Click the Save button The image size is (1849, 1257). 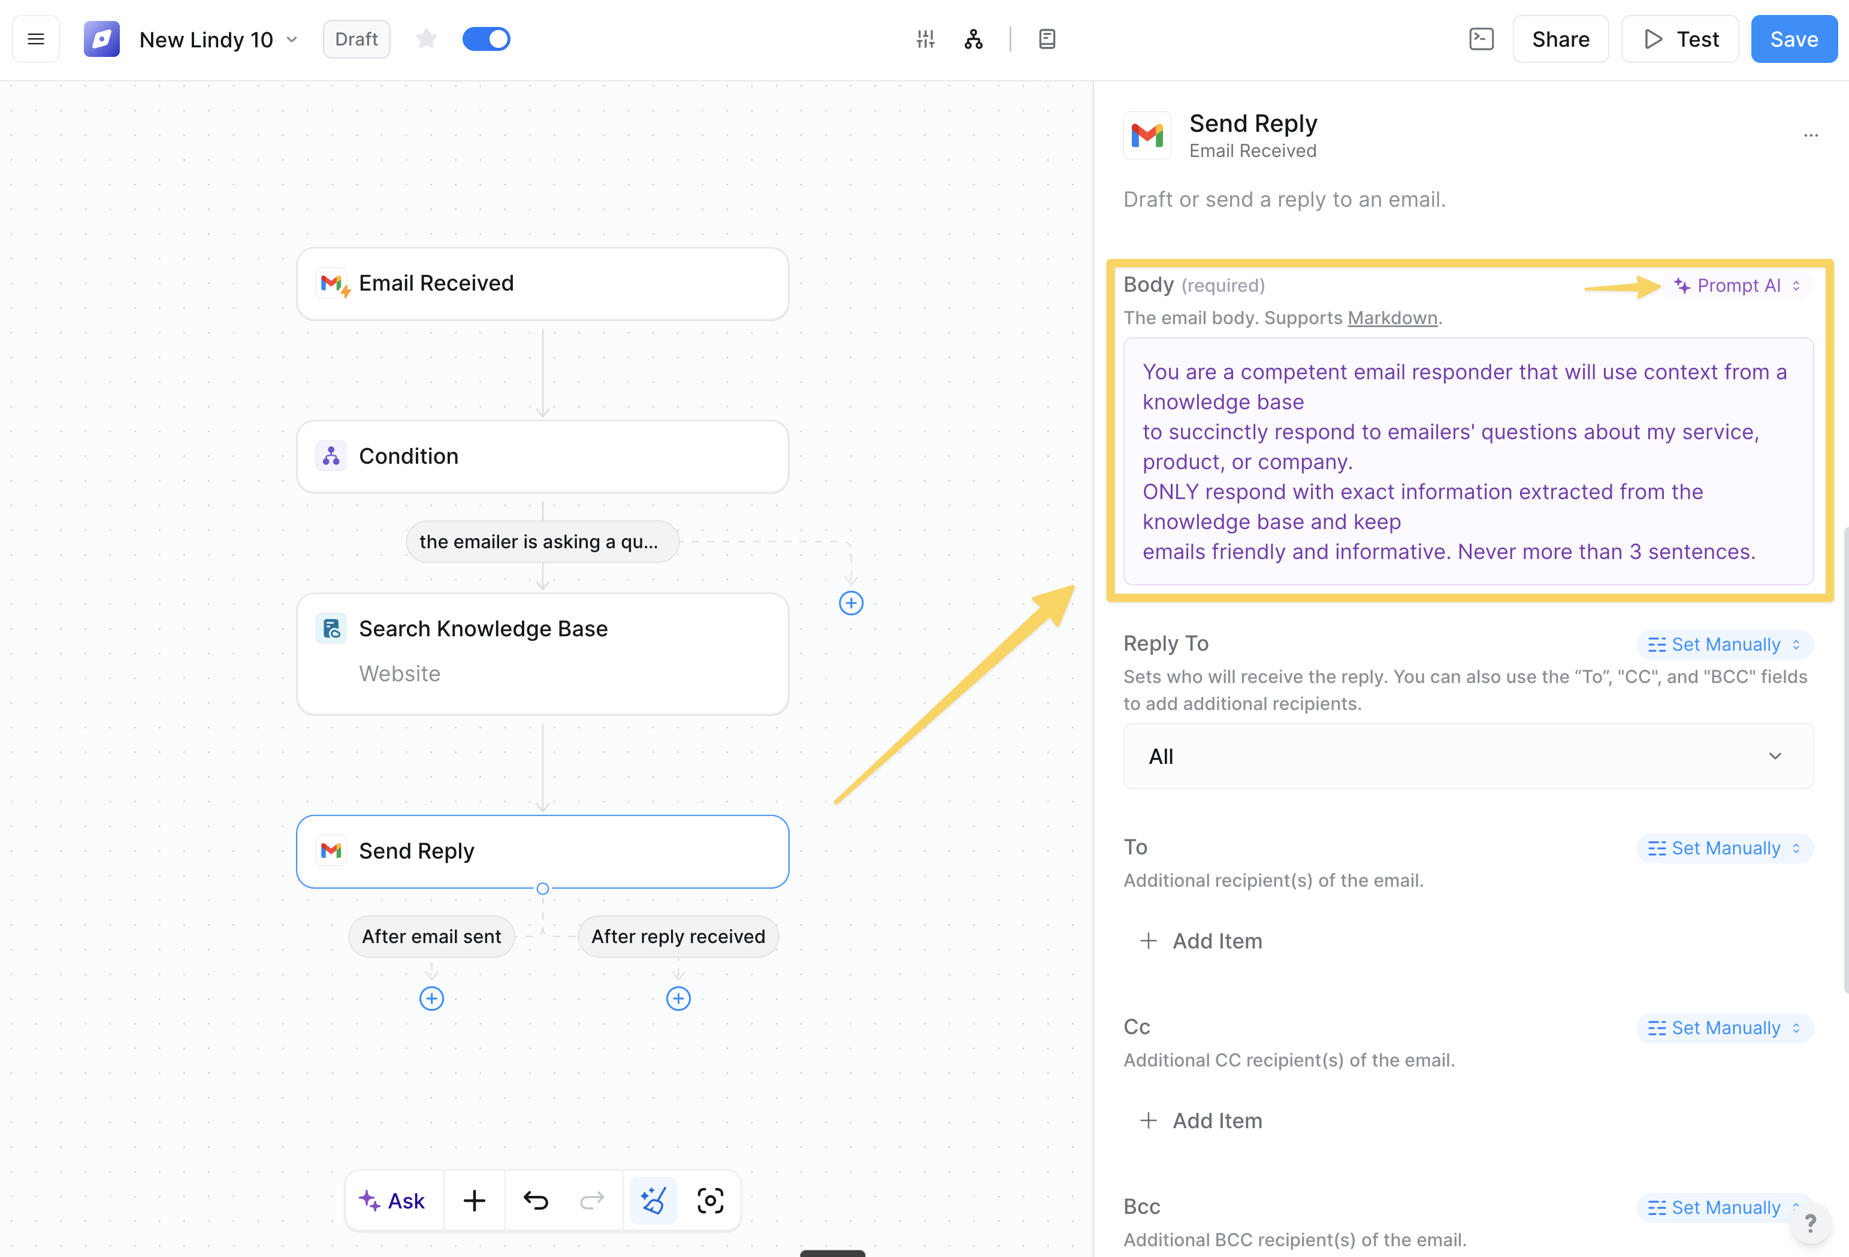click(1793, 38)
